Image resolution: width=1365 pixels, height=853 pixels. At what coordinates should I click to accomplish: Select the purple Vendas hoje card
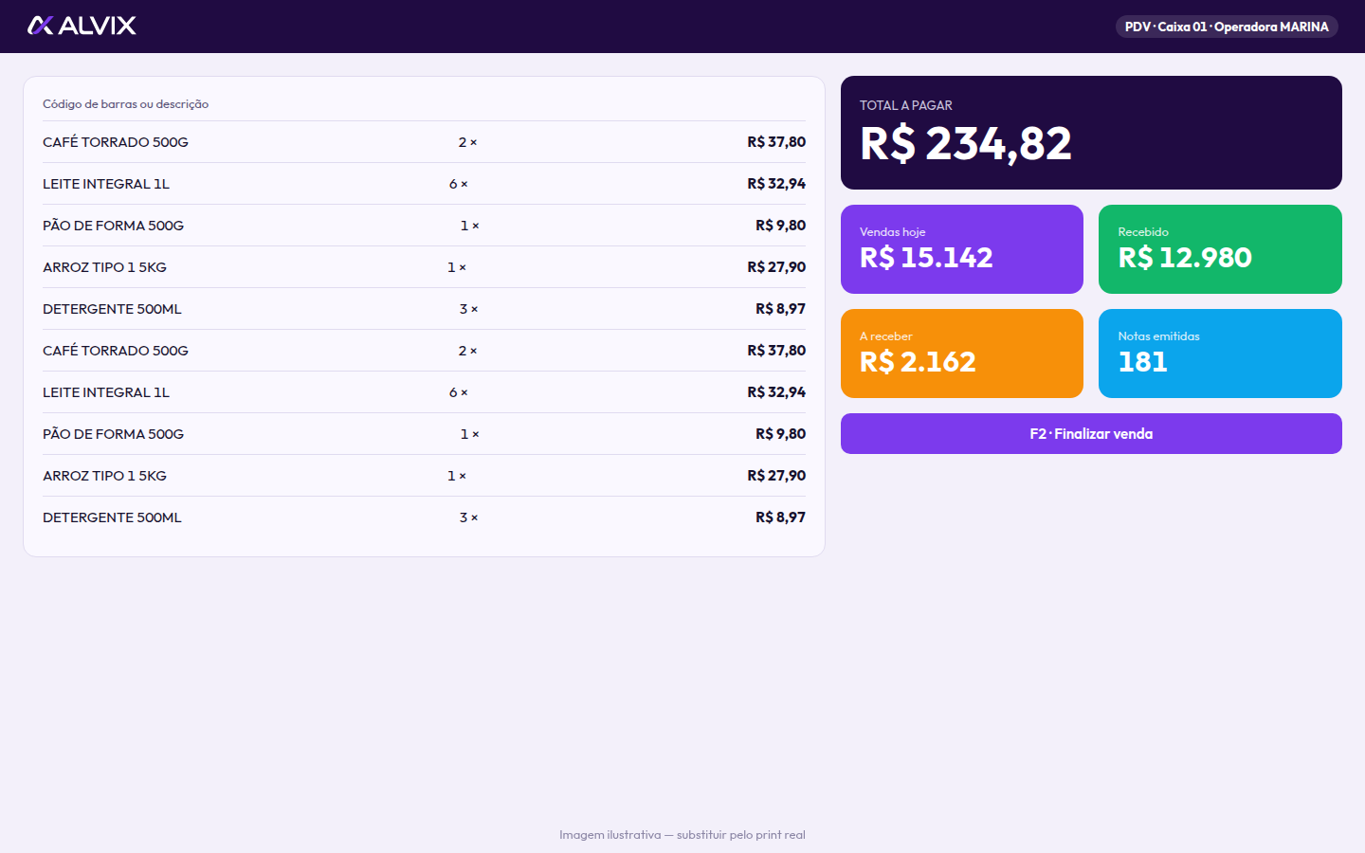pos(962,249)
